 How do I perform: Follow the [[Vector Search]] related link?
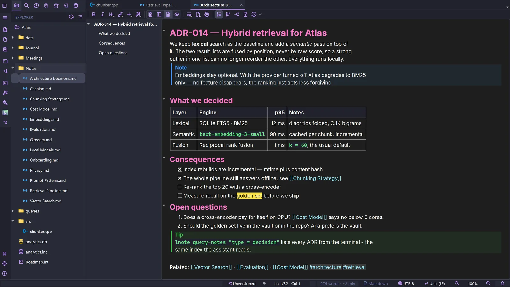(x=211, y=267)
